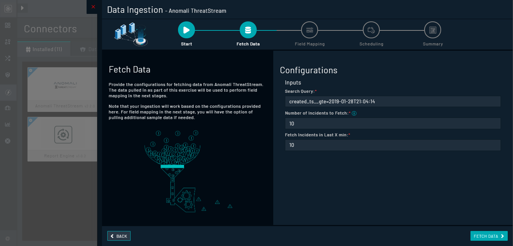Close the Data Ingestion wizard with the red X

click(93, 7)
